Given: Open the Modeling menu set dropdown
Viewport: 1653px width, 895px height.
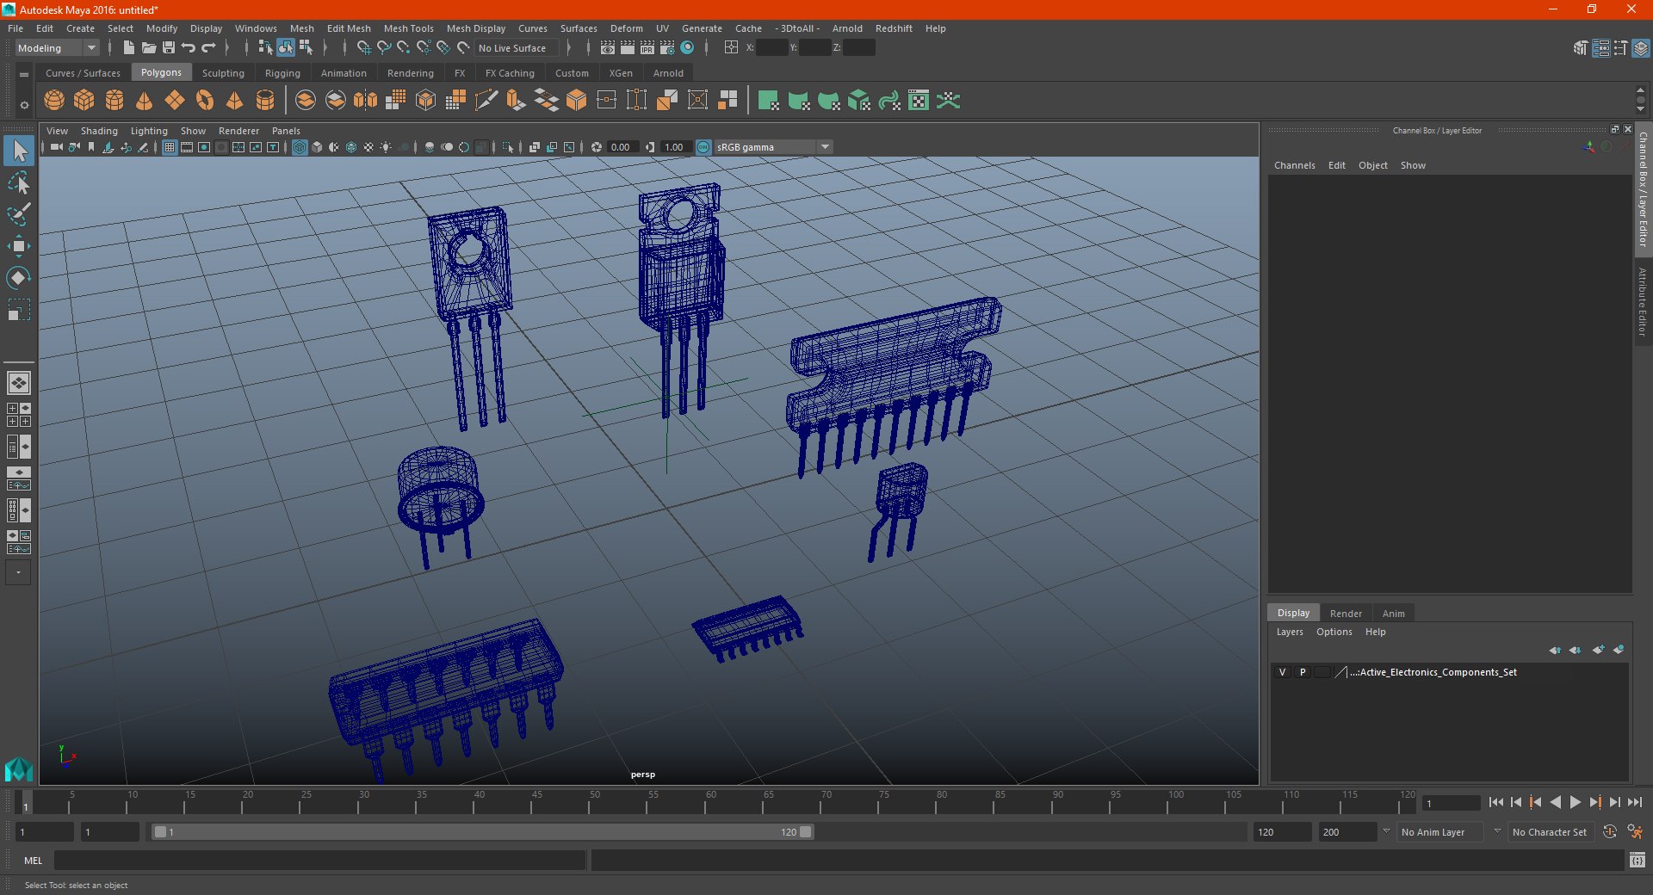Looking at the screenshot, I should click(x=57, y=48).
